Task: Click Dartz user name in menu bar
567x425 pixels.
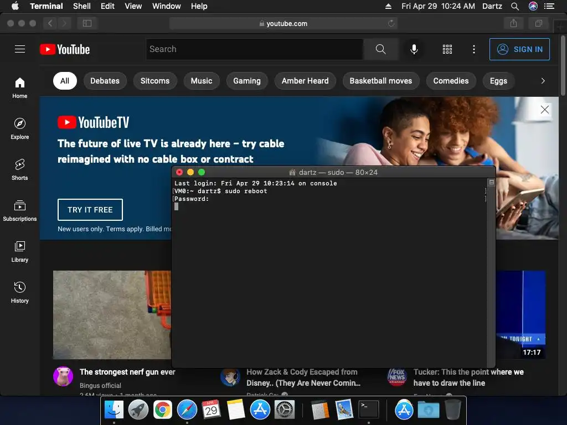Action: coord(492,6)
